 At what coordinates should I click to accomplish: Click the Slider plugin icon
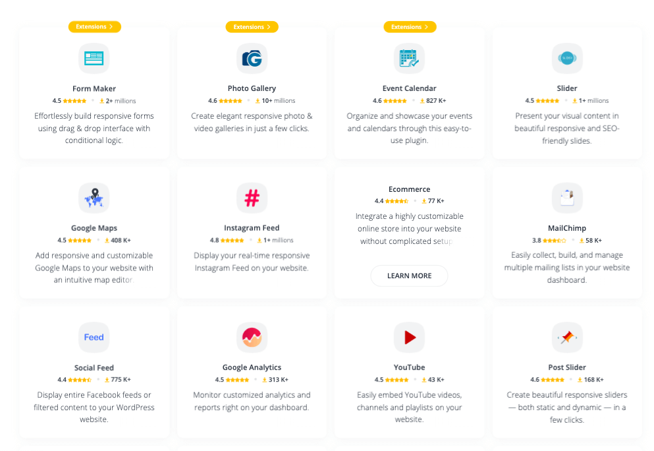coord(567,59)
